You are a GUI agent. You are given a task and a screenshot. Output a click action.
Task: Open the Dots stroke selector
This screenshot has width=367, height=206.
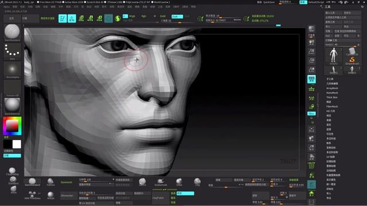coord(12,51)
